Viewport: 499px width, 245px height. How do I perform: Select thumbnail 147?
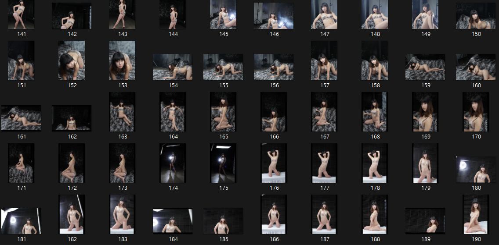point(324,14)
